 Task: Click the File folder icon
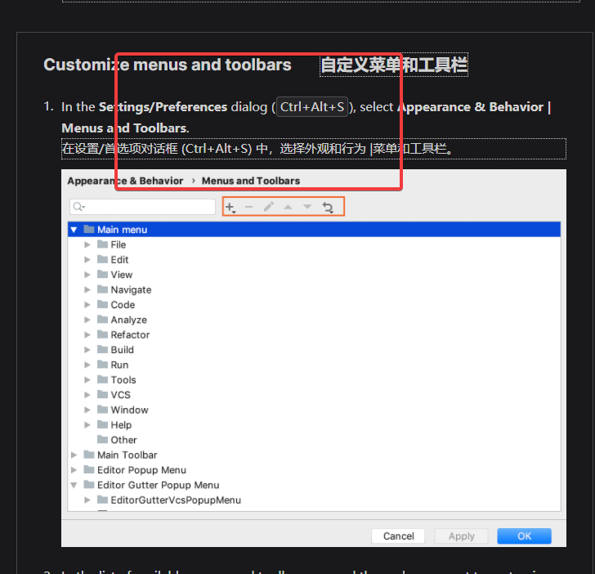[x=102, y=244]
